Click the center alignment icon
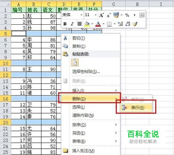Viewport: 174px width, 155px height. click(x=79, y=24)
